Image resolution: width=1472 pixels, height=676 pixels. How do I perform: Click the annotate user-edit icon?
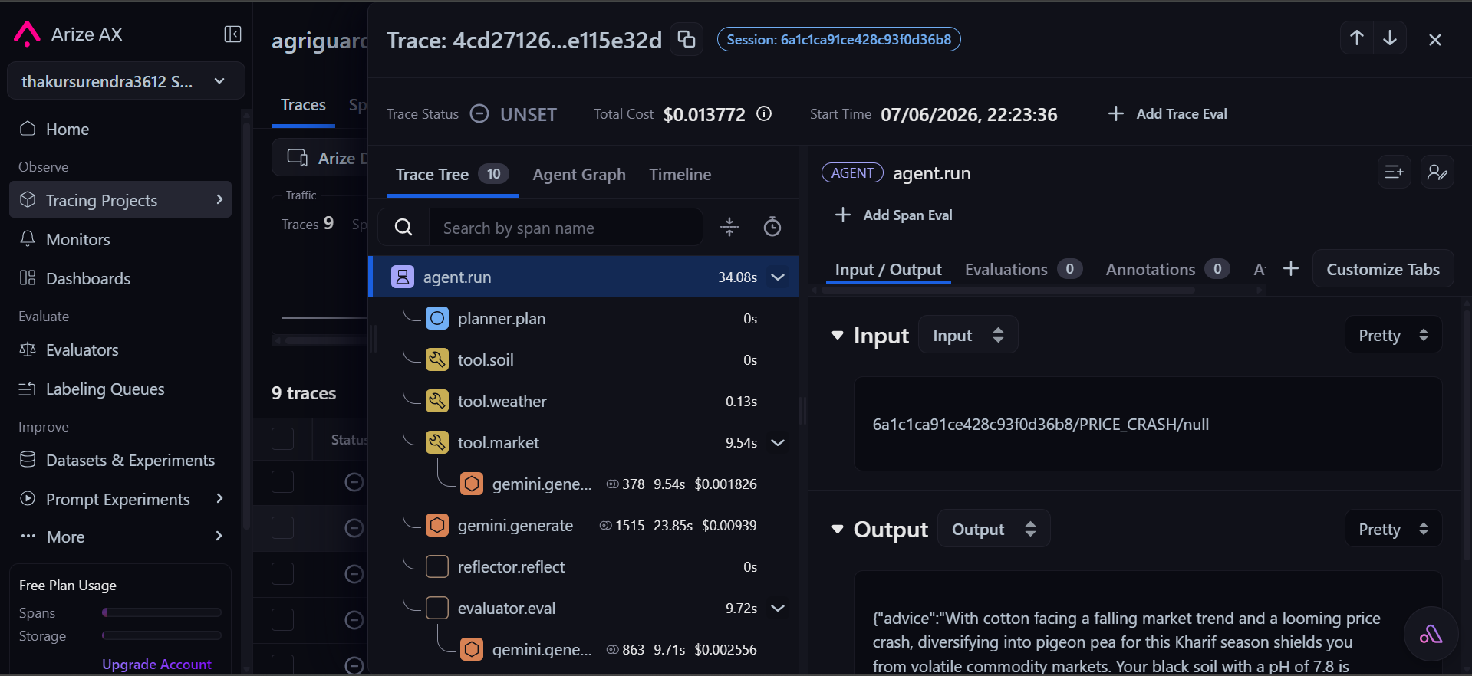coord(1437,172)
